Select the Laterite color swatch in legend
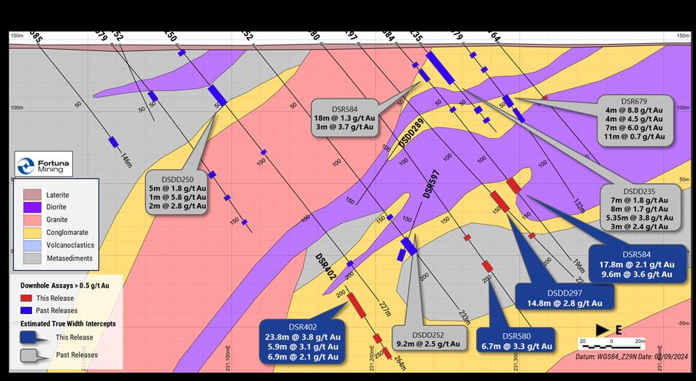This screenshot has width=696, height=381. [32, 195]
